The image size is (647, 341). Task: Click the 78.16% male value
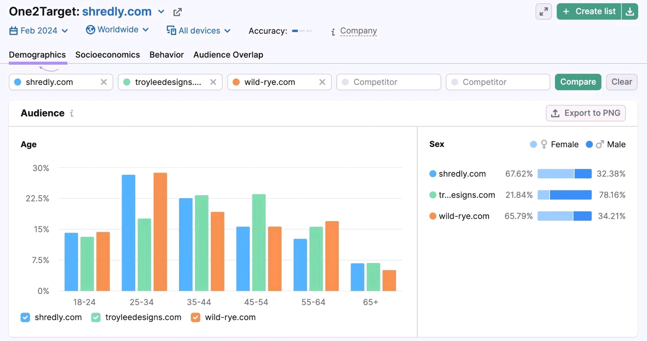click(x=612, y=195)
